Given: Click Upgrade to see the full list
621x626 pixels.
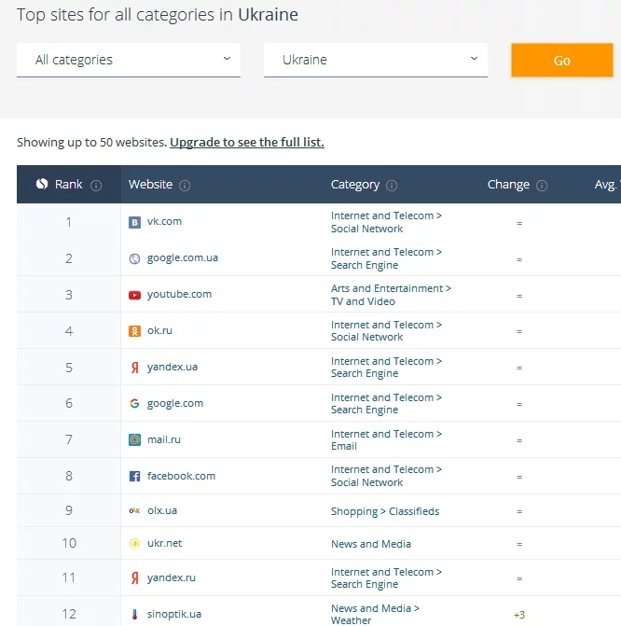Looking at the screenshot, I should [247, 143].
